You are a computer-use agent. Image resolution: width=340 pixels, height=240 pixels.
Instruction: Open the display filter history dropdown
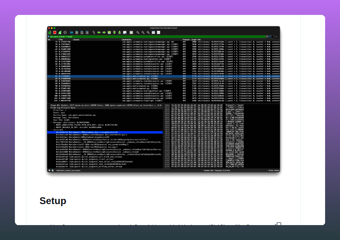tap(273, 37)
